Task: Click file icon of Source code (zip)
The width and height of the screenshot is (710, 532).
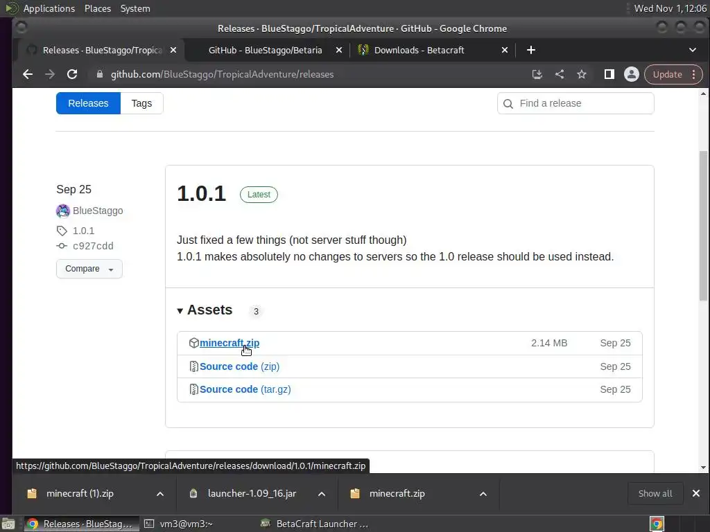Action: 194,366
